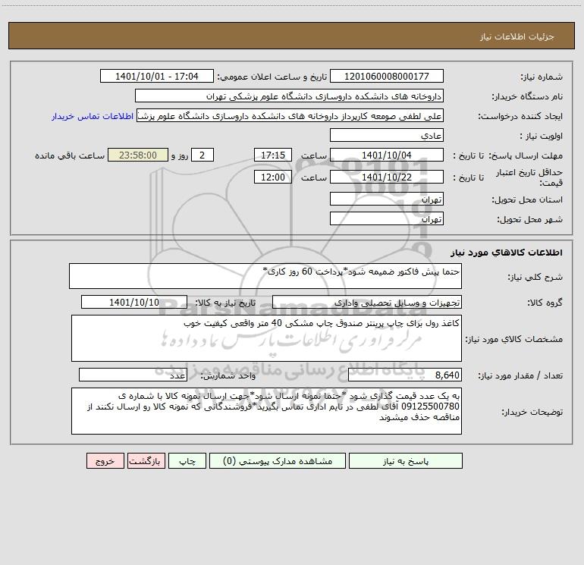Click the label شرح کلی نیاز
This screenshot has height=565, width=584.
click(535, 277)
